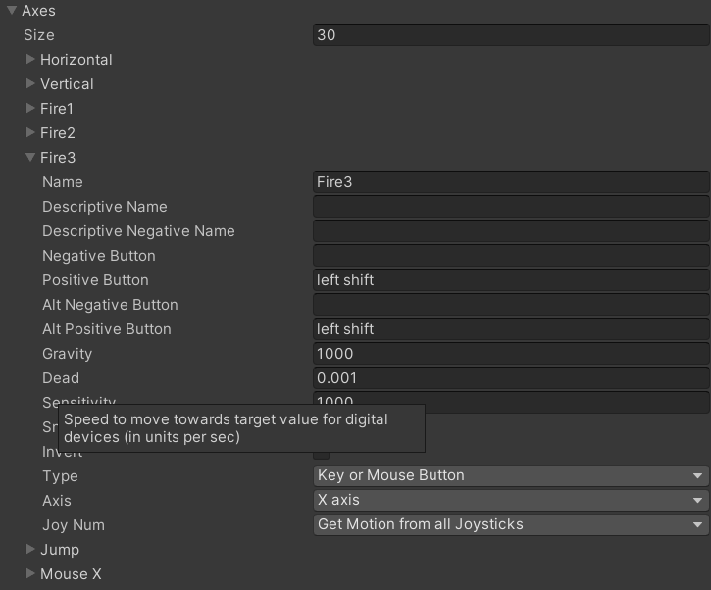The height and width of the screenshot is (590, 711).
Task: Click the Dead value field
Action: pyautogui.click(x=510, y=378)
